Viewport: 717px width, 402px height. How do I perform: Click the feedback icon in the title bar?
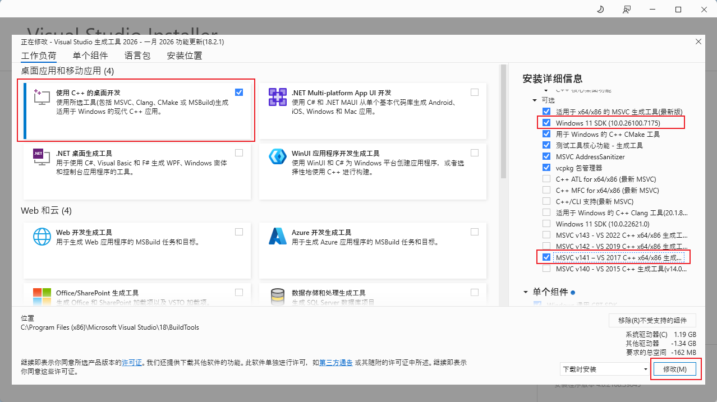(627, 10)
